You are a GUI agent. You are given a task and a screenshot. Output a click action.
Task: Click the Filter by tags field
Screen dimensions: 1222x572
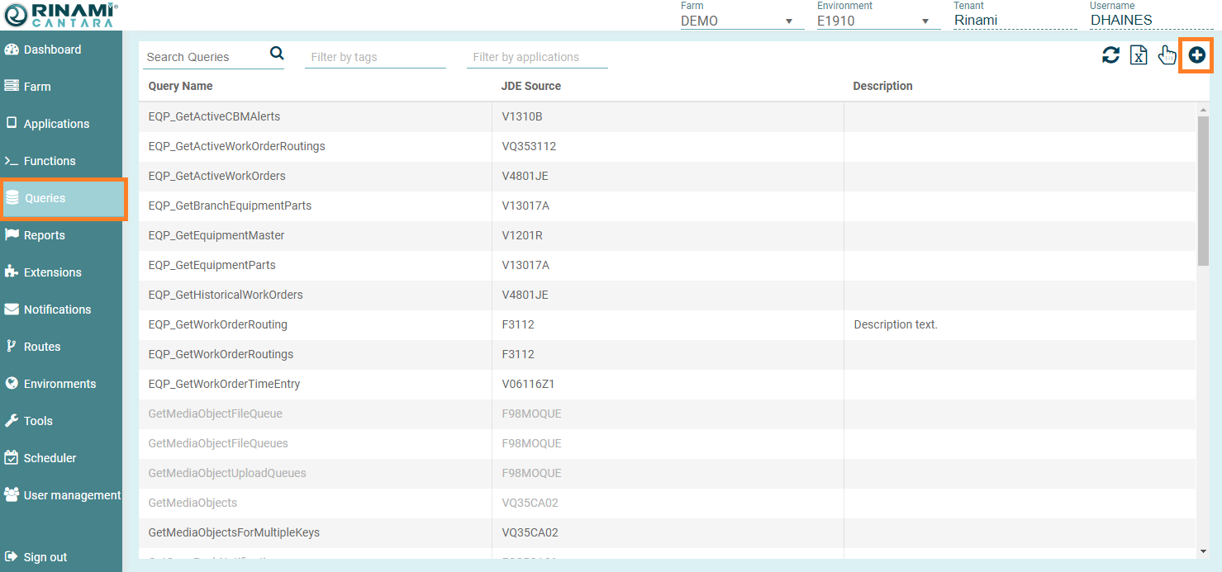[x=374, y=57]
